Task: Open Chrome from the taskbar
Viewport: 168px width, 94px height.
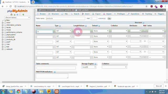Action: 18,92
